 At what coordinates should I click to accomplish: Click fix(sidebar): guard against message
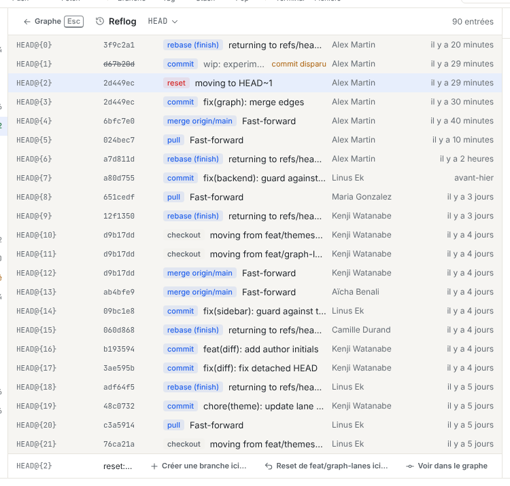(265, 311)
